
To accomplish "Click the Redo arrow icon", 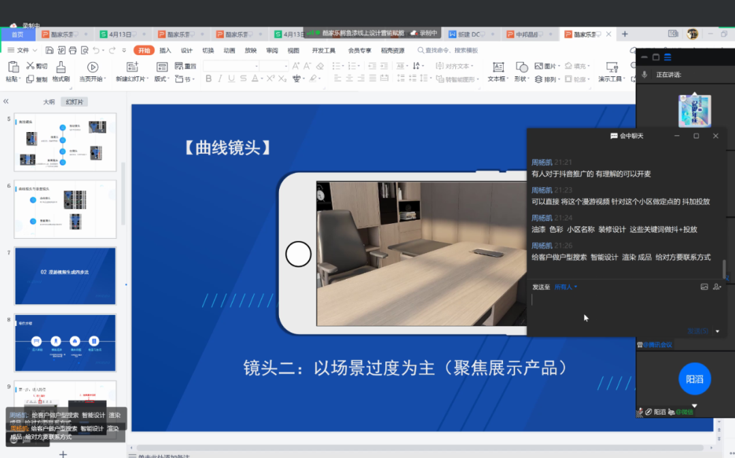I will coord(112,50).
